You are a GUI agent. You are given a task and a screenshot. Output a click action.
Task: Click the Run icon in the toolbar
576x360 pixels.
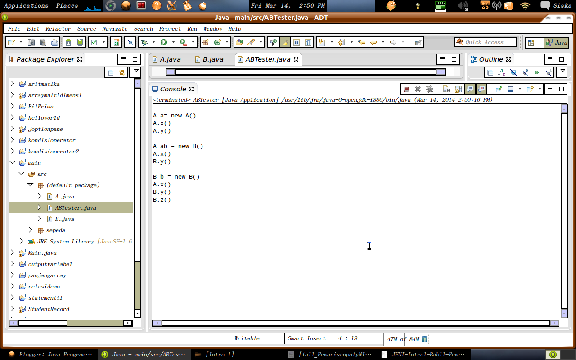click(163, 42)
